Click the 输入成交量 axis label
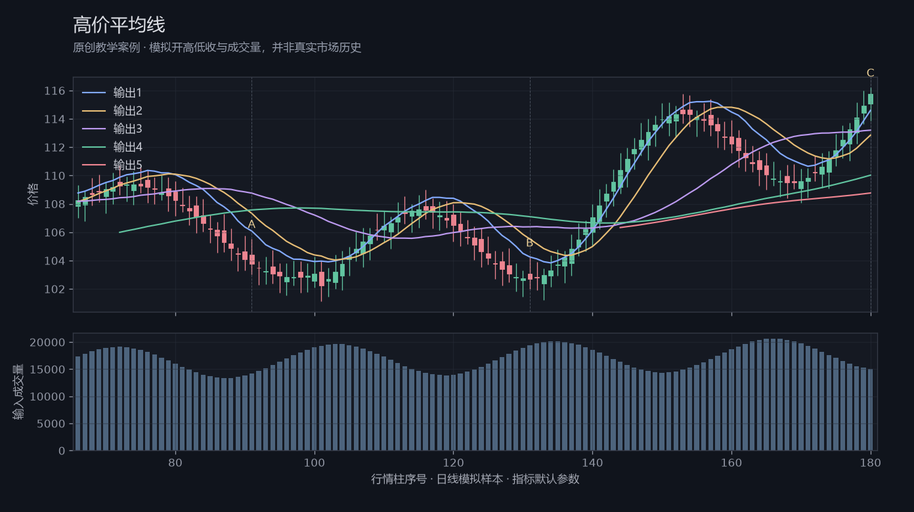 (19, 392)
